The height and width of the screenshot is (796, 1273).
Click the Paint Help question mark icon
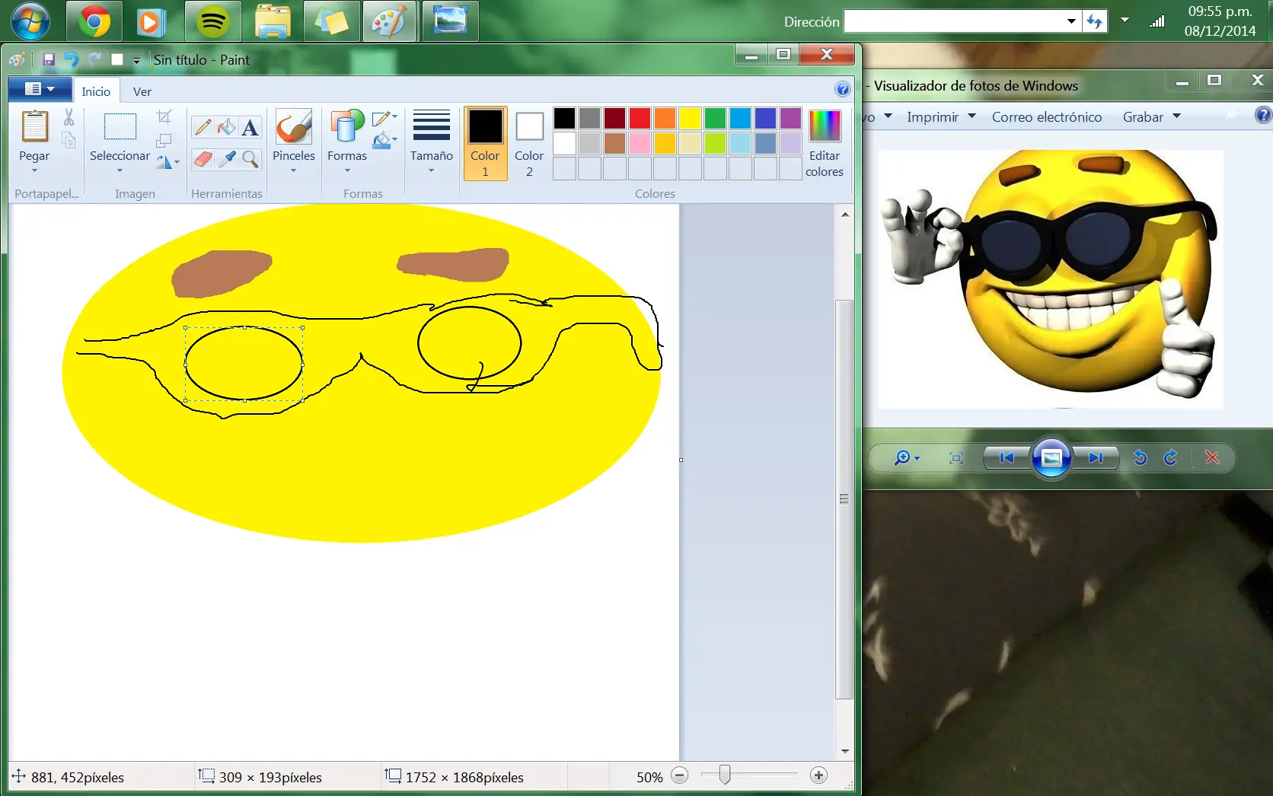click(843, 89)
